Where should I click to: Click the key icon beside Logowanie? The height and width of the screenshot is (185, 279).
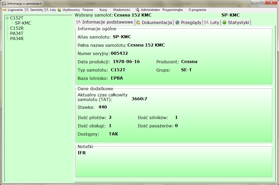4,10
